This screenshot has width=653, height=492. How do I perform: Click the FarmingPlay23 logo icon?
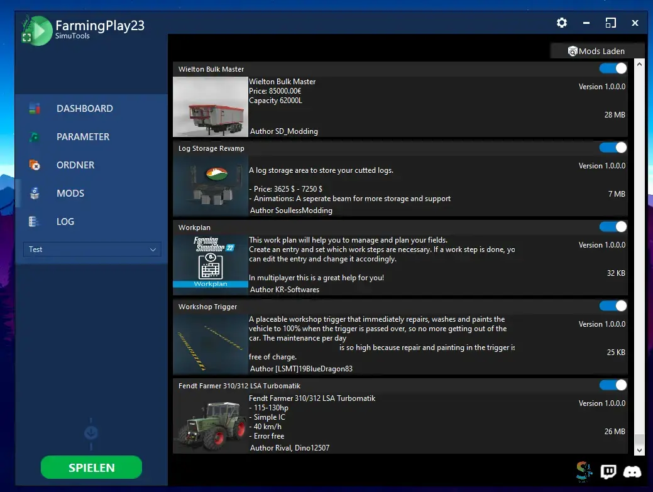click(36, 30)
